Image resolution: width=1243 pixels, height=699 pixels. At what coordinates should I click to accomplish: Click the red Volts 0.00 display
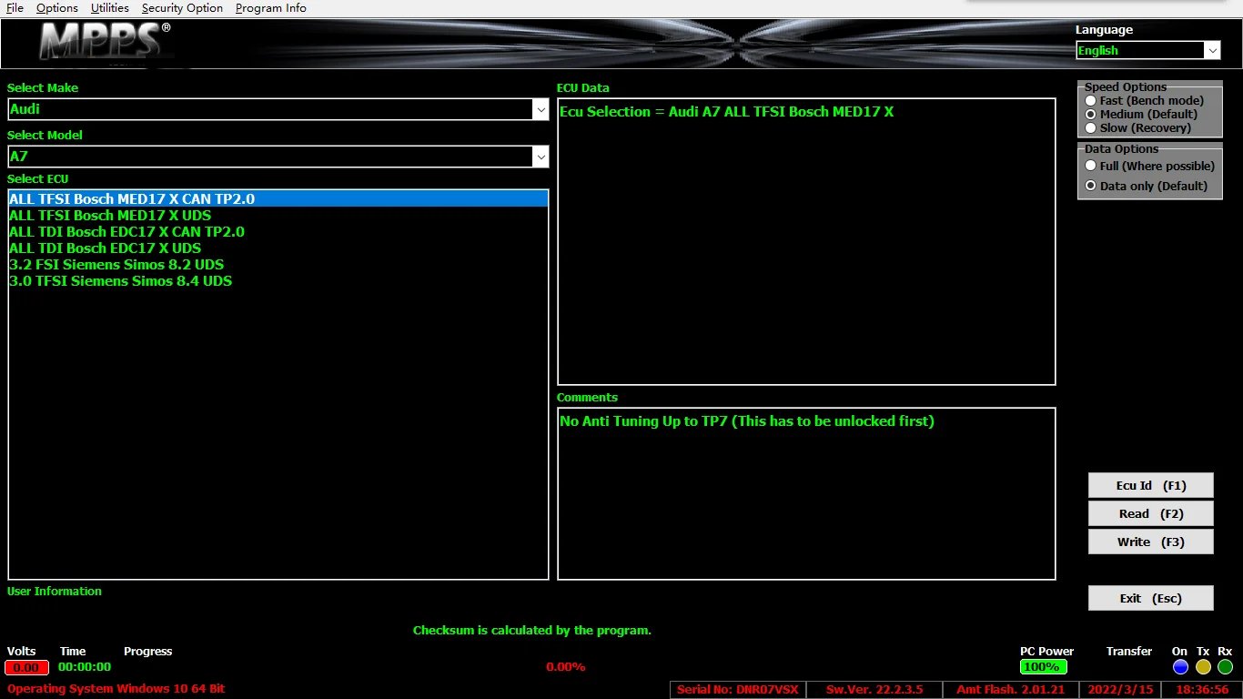pyautogui.click(x=25, y=666)
